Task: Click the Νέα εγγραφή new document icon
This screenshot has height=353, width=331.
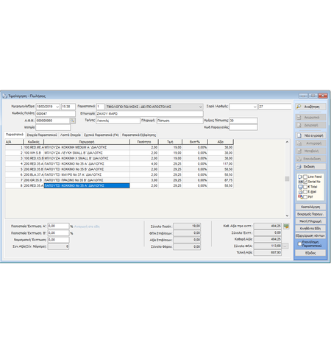Action: coord(299,135)
